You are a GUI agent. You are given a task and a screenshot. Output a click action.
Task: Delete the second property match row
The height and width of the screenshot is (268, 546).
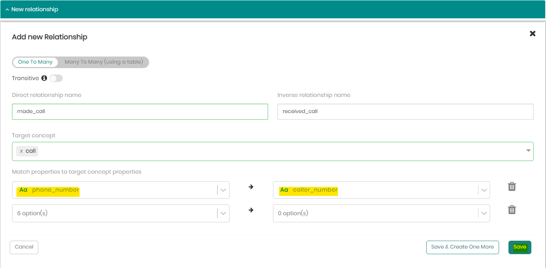[511, 210]
